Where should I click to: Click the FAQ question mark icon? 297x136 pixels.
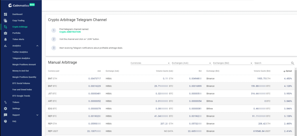point(5,121)
